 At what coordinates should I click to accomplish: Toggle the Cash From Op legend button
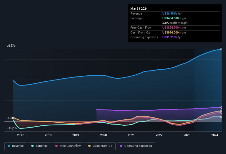[100, 146]
